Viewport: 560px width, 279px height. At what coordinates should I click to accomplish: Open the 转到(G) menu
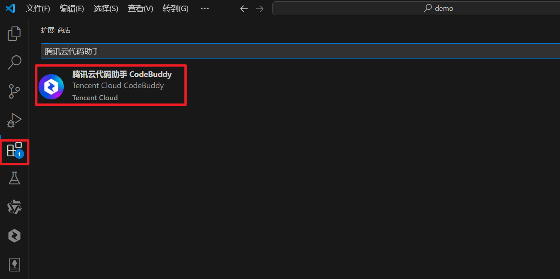175,8
